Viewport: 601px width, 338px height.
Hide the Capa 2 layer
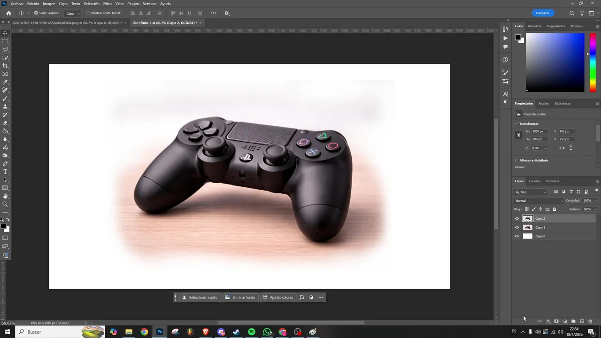[x=517, y=219]
